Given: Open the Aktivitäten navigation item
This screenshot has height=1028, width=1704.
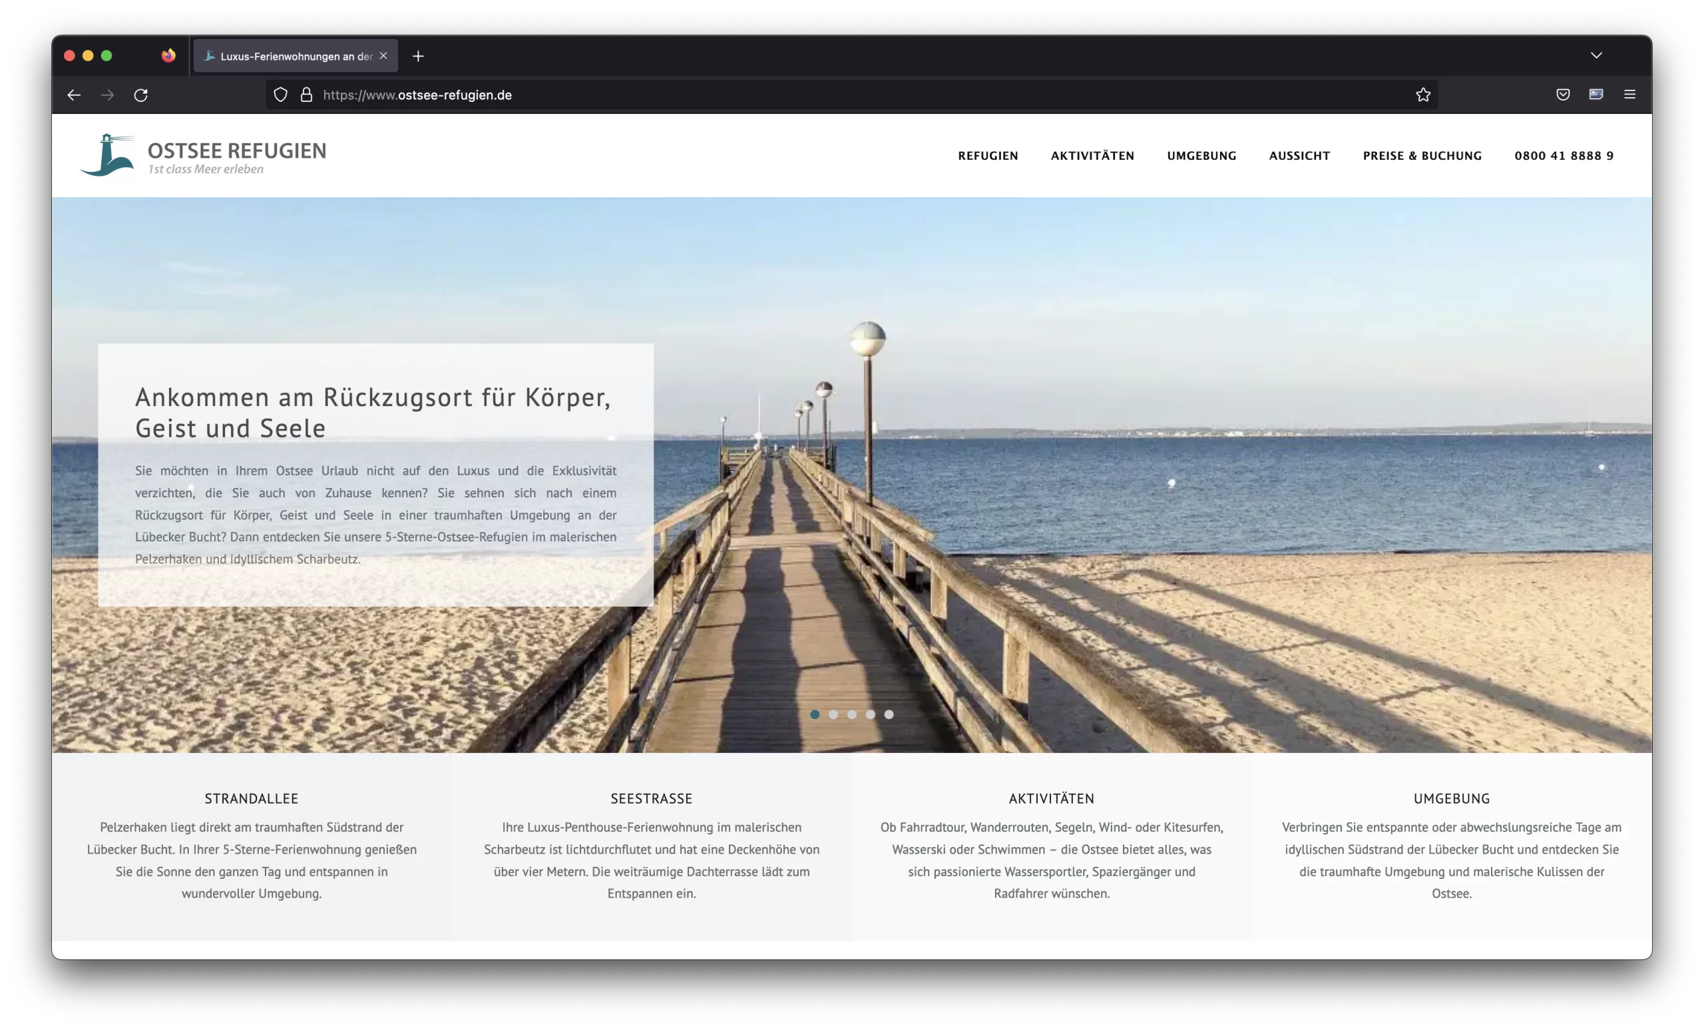Looking at the screenshot, I should coord(1092,156).
